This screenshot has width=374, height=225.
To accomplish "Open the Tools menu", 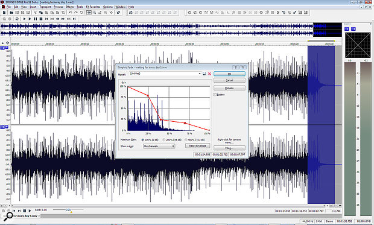I will (x=80, y=7).
